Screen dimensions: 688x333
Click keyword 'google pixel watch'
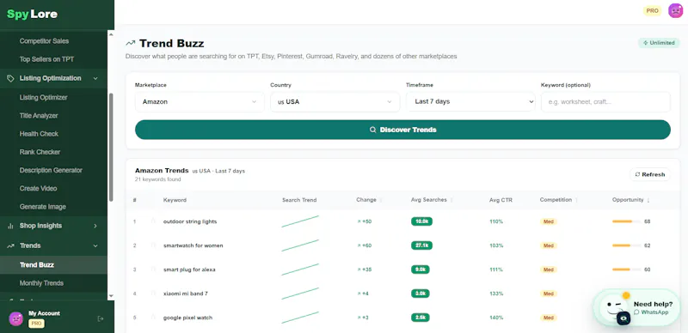click(x=187, y=318)
